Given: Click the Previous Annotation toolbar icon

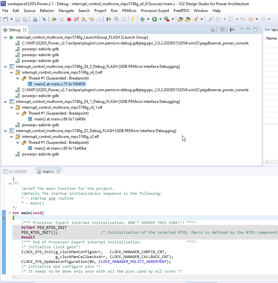Looking at the screenshot, I should [x=231, y=19].
